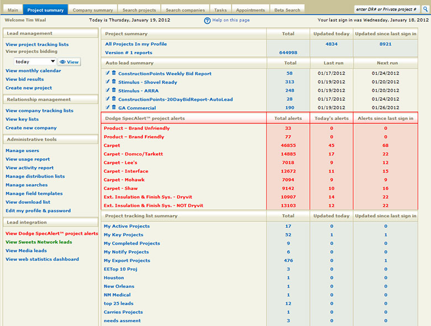Open All Projects In my Profile
Image resolution: width=431 pixels, height=326 pixels.
coord(136,44)
